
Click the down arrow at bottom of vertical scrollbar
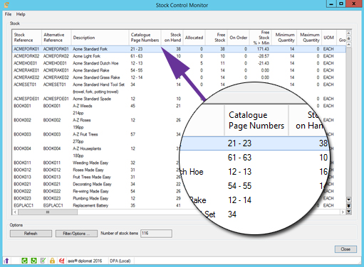(x=348, y=200)
